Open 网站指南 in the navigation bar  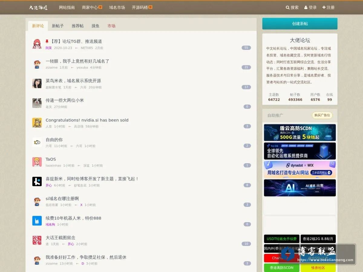click(67, 8)
